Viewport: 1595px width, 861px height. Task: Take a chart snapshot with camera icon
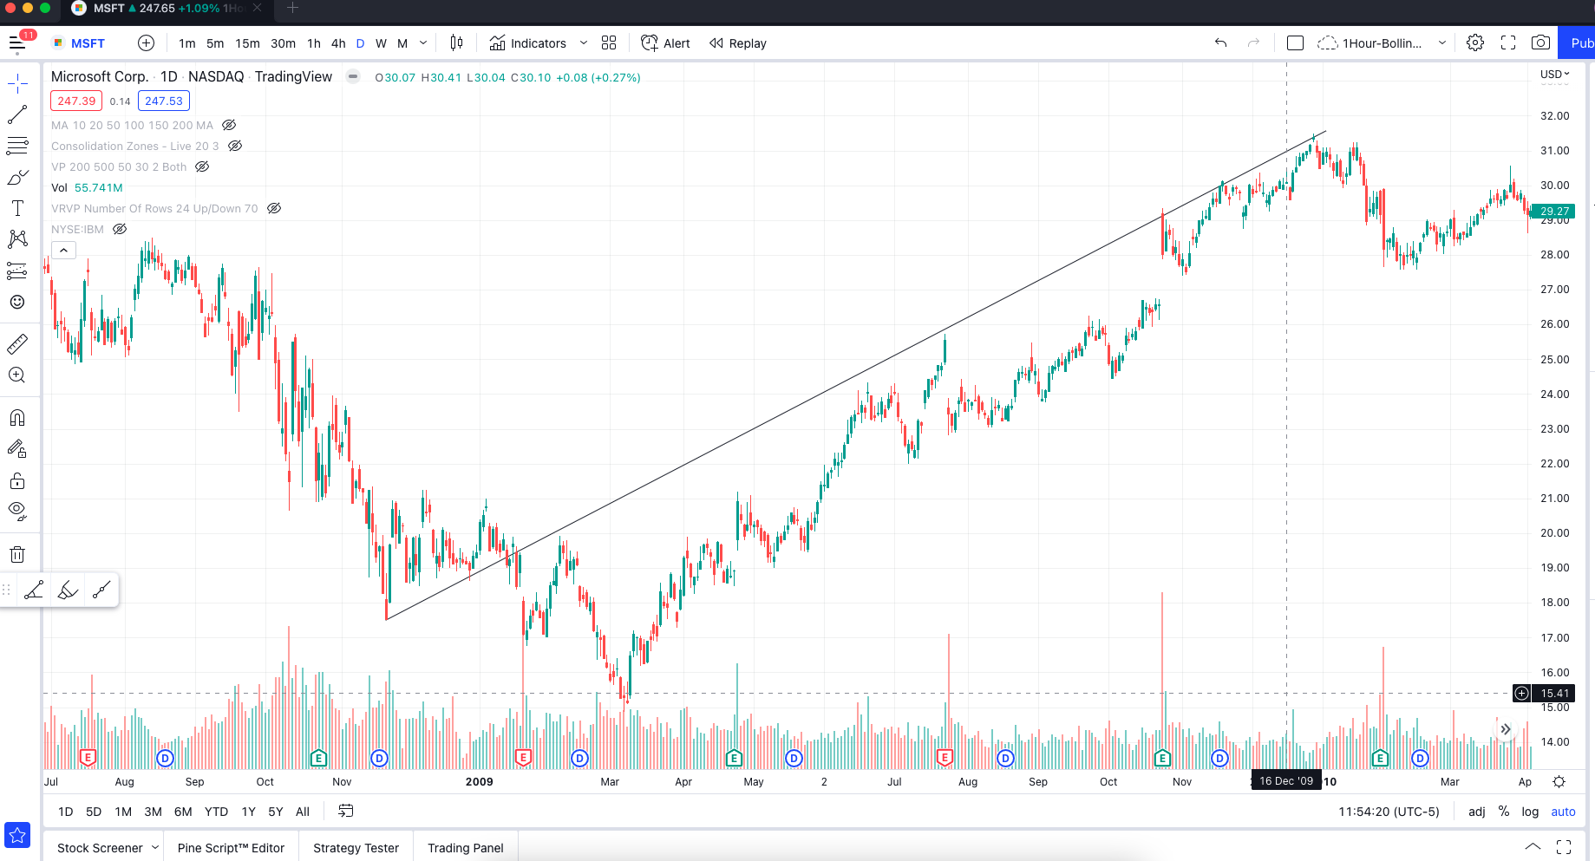(1541, 42)
